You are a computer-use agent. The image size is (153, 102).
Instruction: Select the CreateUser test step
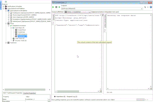pyautogui.click(x=21, y=32)
